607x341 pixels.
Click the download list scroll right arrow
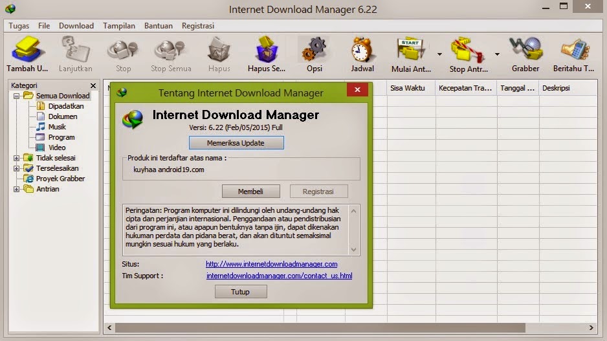(591, 328)
